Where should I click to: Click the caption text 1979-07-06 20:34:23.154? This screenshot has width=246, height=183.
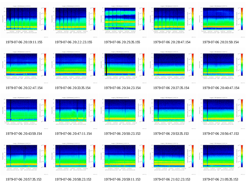coord(122,88)
